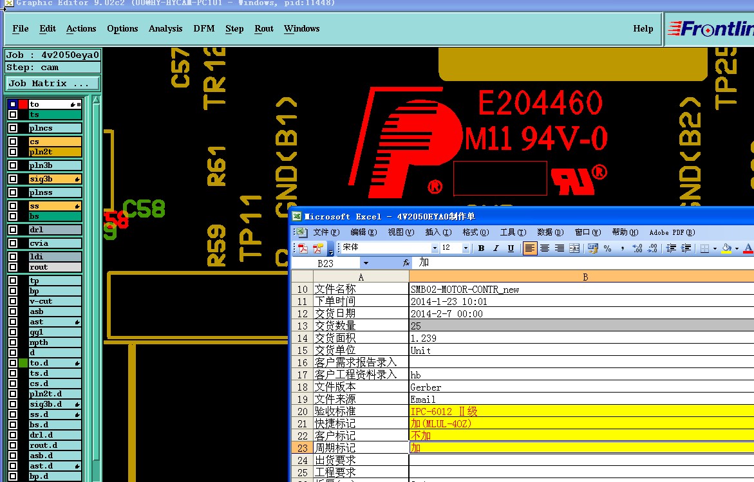Open the Step menu
The image size is (754, 482).
pyautogui.click(x=234, y=29)
